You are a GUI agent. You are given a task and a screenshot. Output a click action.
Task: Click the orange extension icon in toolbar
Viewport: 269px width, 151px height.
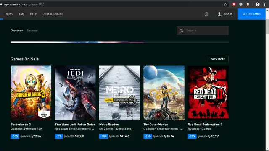point(248,5)
